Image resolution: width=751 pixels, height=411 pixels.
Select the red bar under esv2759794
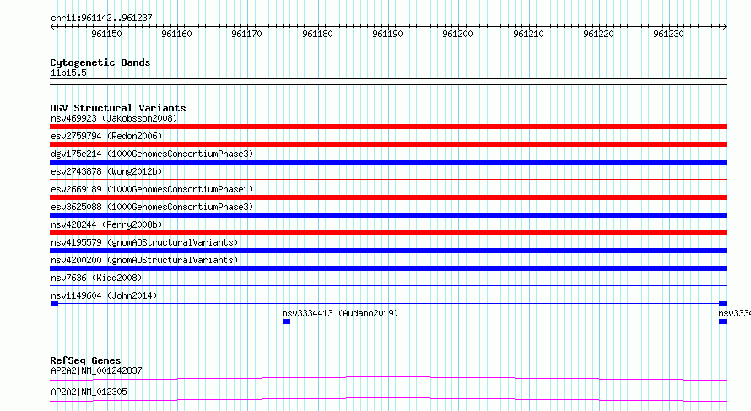tap(388, 144)
